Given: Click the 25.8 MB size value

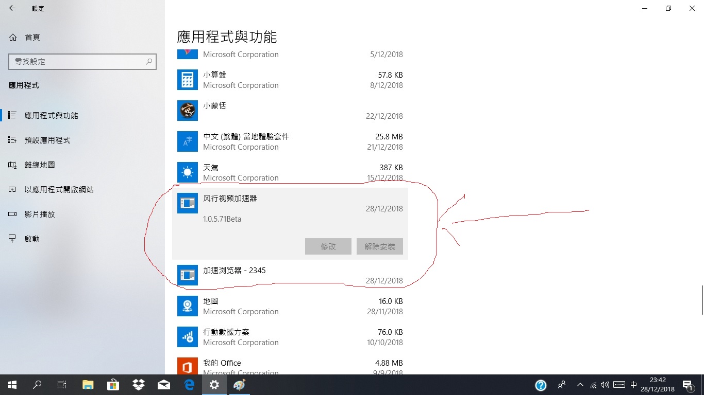Looking at the screenshot, I should (x=389, y=136).
